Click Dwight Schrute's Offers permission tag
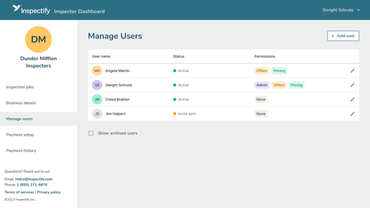370x208 pixels. [279, 85]
